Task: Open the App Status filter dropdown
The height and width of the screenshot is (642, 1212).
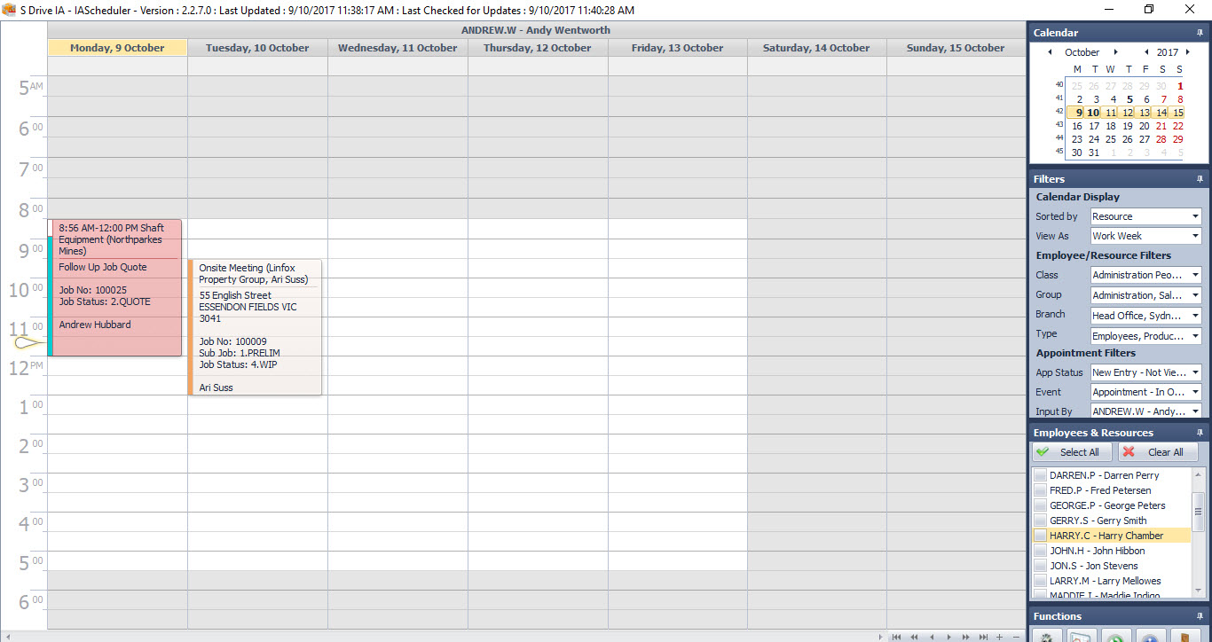Action: [x=1195, y=372]
